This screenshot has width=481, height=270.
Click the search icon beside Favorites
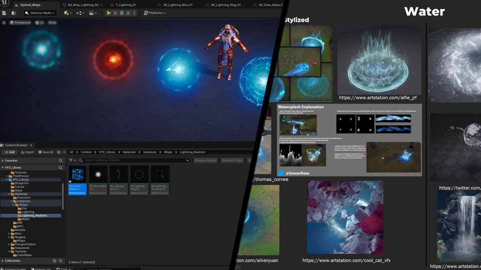pos(61,160)
